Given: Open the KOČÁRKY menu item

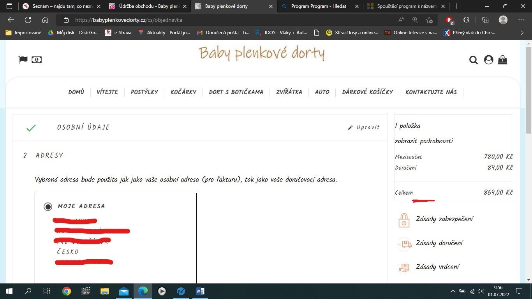Looking at the screenshot, I should (x=183, y=92).
